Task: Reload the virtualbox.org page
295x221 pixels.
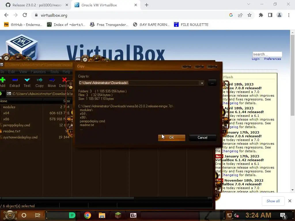Action: [x=25, y=15]
